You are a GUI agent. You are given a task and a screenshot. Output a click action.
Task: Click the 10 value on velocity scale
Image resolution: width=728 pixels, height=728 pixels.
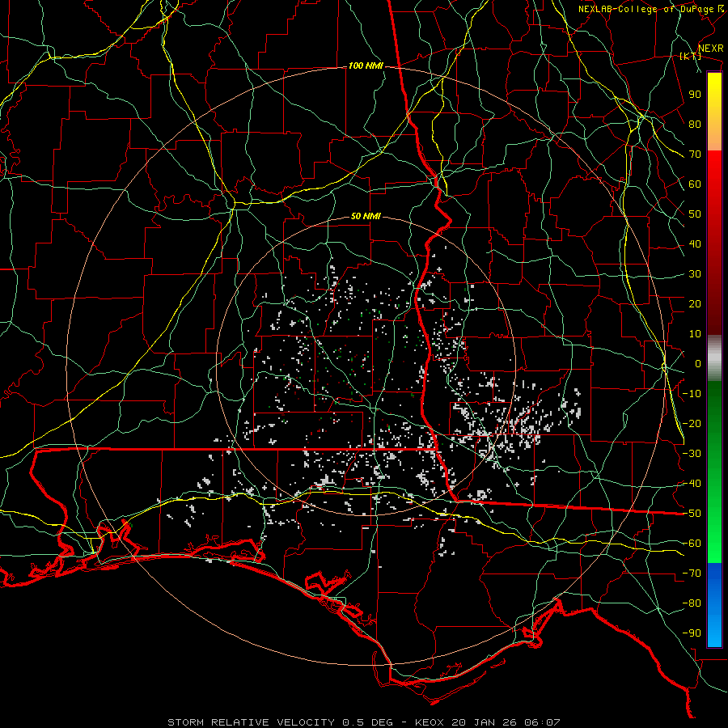695,334
